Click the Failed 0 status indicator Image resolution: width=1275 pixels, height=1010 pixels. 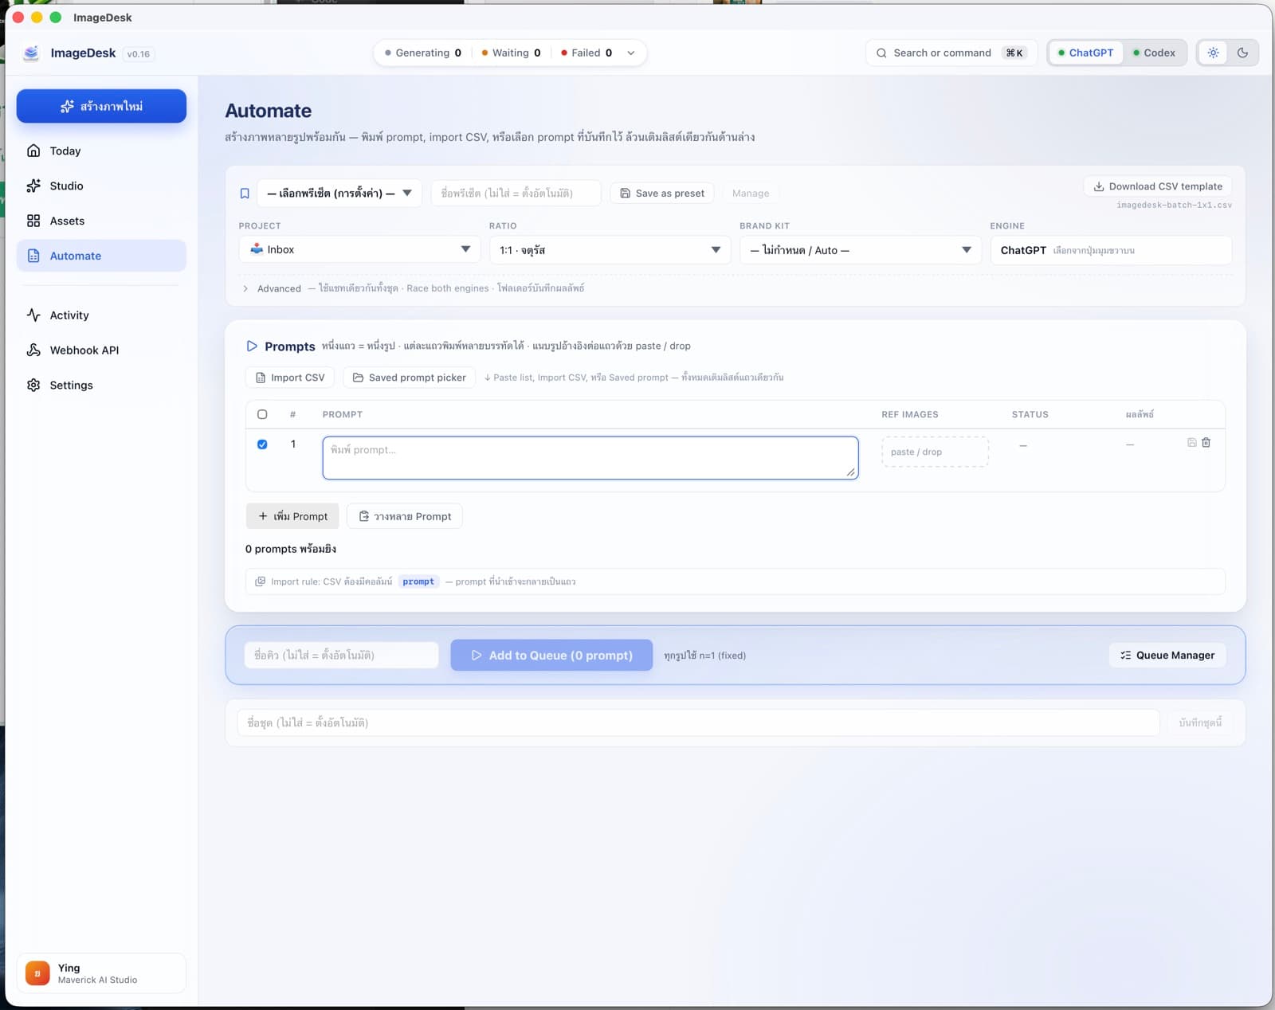pos(586,53)
